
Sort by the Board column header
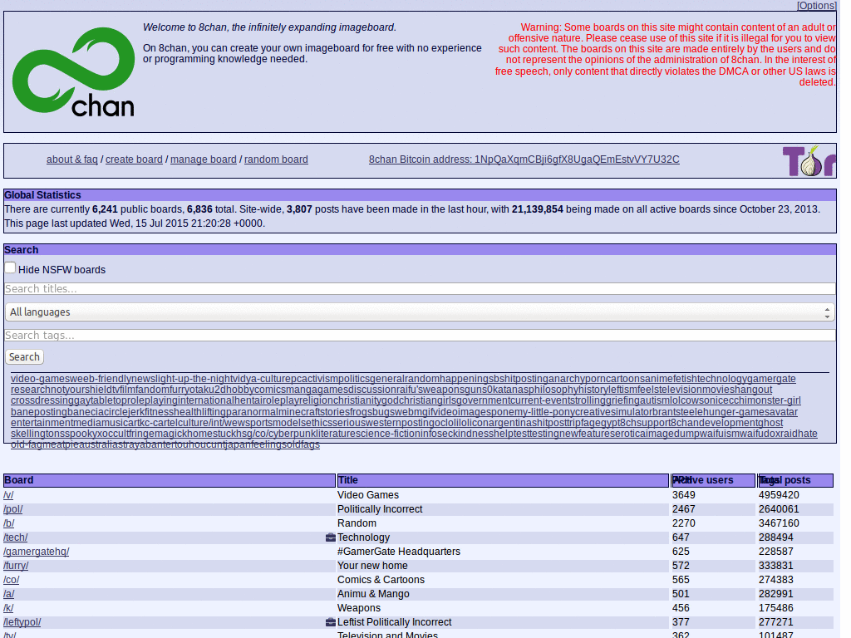[19, 480]
